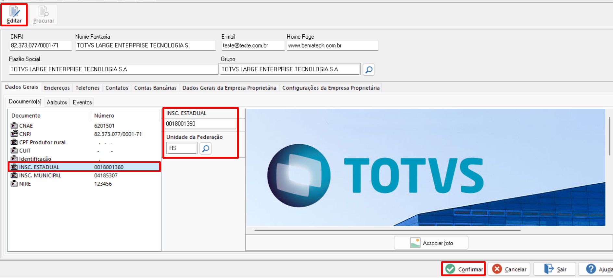
Task: Click the CNPJ input field
Action: [x=40, y=45]
